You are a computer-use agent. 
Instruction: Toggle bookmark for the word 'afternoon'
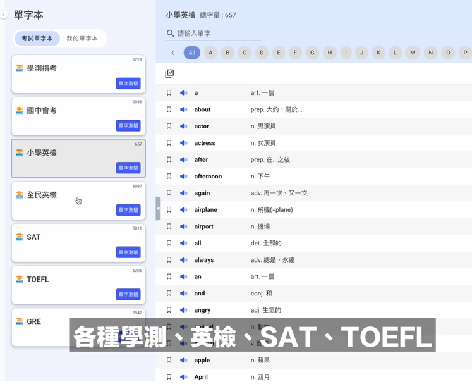[x=169, y=177]
